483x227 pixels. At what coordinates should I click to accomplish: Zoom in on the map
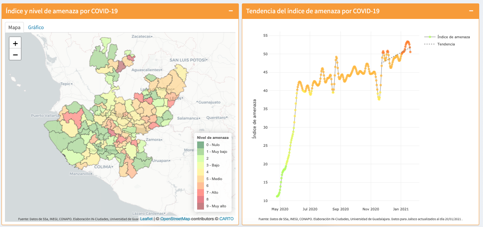tap(15, 44)
